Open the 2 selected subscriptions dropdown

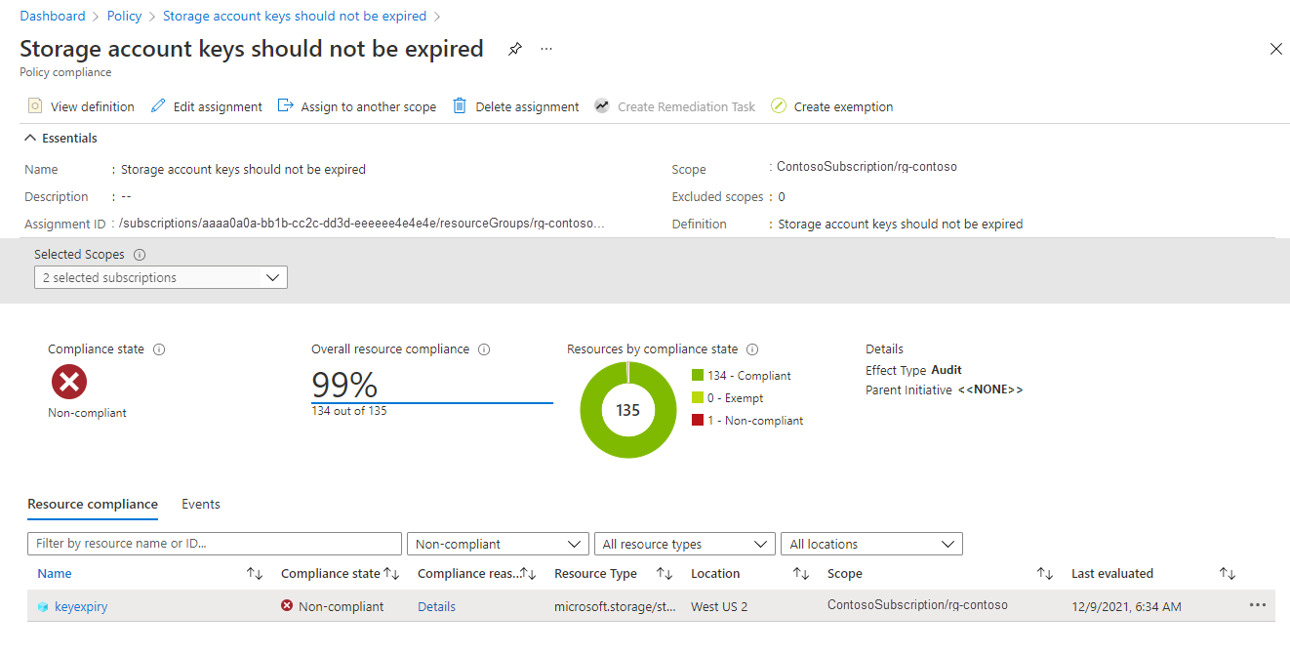[x=161, y=277]
